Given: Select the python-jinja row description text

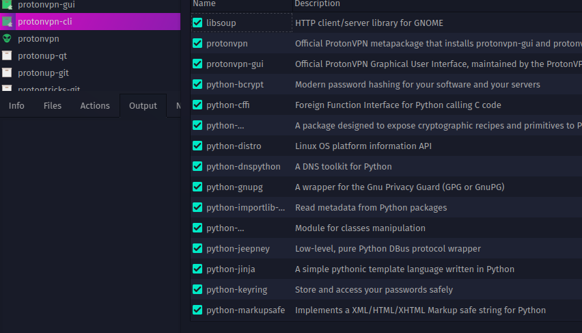Looking at the screenshot, I should (x=404, y=269).
